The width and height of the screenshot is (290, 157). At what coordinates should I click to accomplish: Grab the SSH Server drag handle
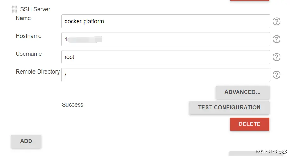[14, 10]
